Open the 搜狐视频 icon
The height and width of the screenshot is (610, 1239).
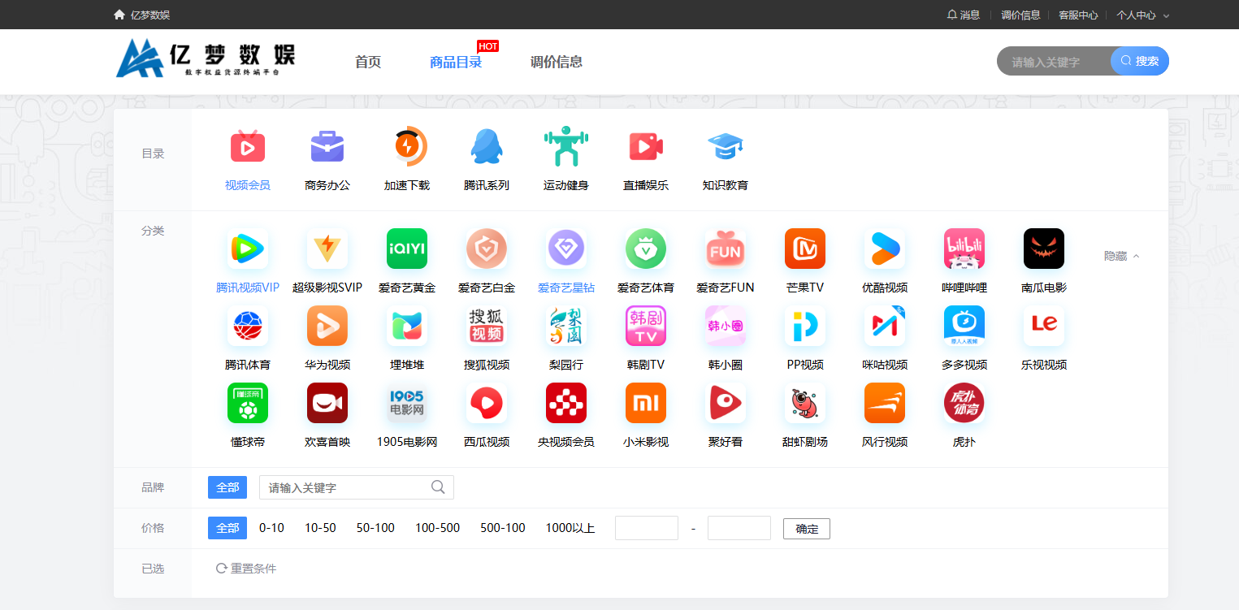[487, 326]
